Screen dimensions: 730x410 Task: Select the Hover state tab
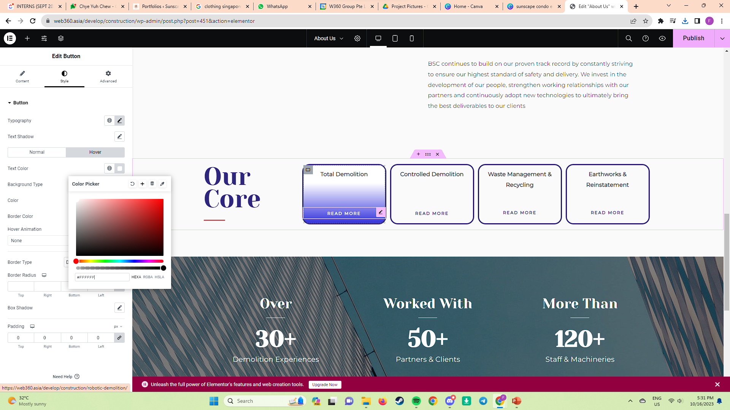coord(95,152)
